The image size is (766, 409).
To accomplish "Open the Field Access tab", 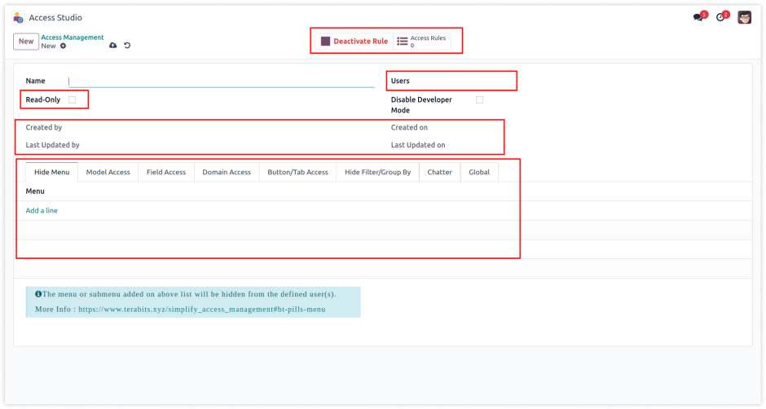I will tap(166, 172).
